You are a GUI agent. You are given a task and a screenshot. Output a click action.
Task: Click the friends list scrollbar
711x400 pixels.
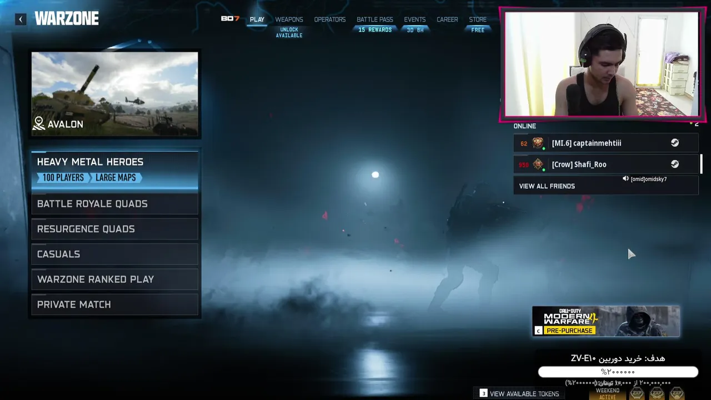coord(702,164)
